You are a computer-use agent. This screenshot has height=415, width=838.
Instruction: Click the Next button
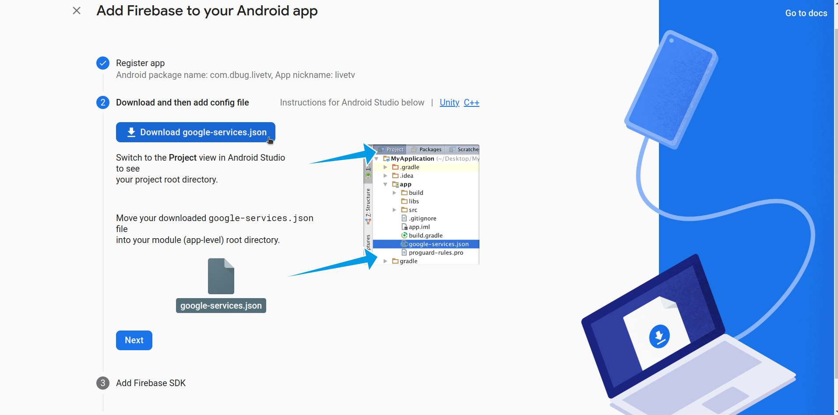click(x=134, y=340)
